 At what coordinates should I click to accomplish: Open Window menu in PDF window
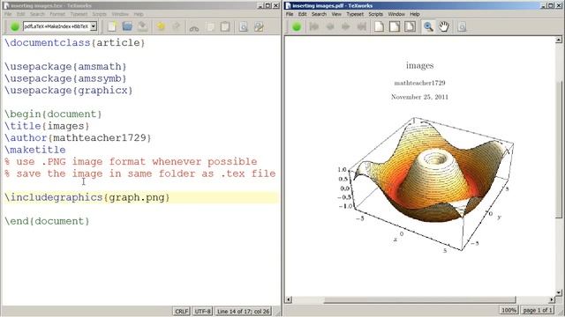pyautogui.click(x=396, y=14)
